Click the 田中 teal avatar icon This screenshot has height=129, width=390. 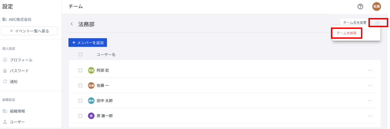[91, 100]
